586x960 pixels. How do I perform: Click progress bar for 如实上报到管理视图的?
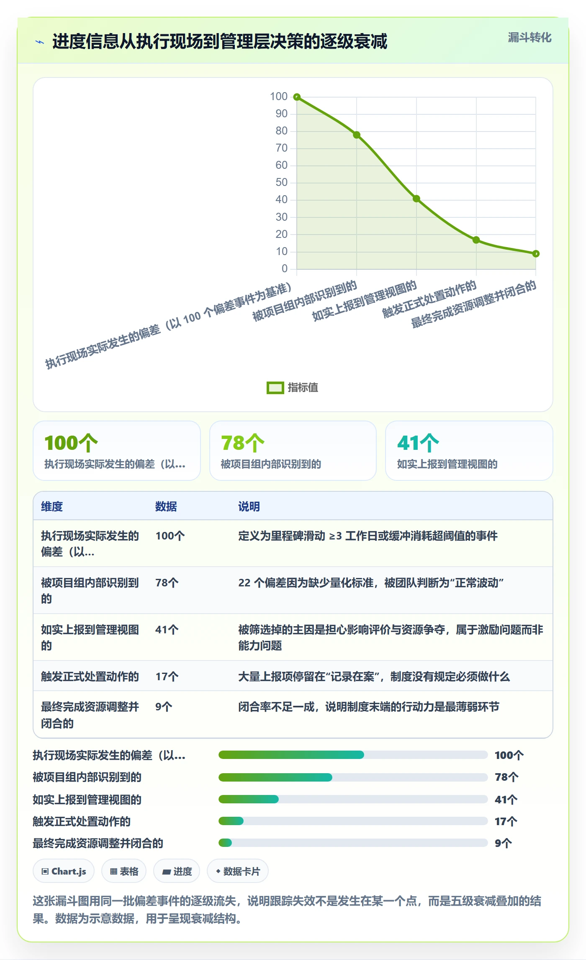353,799
